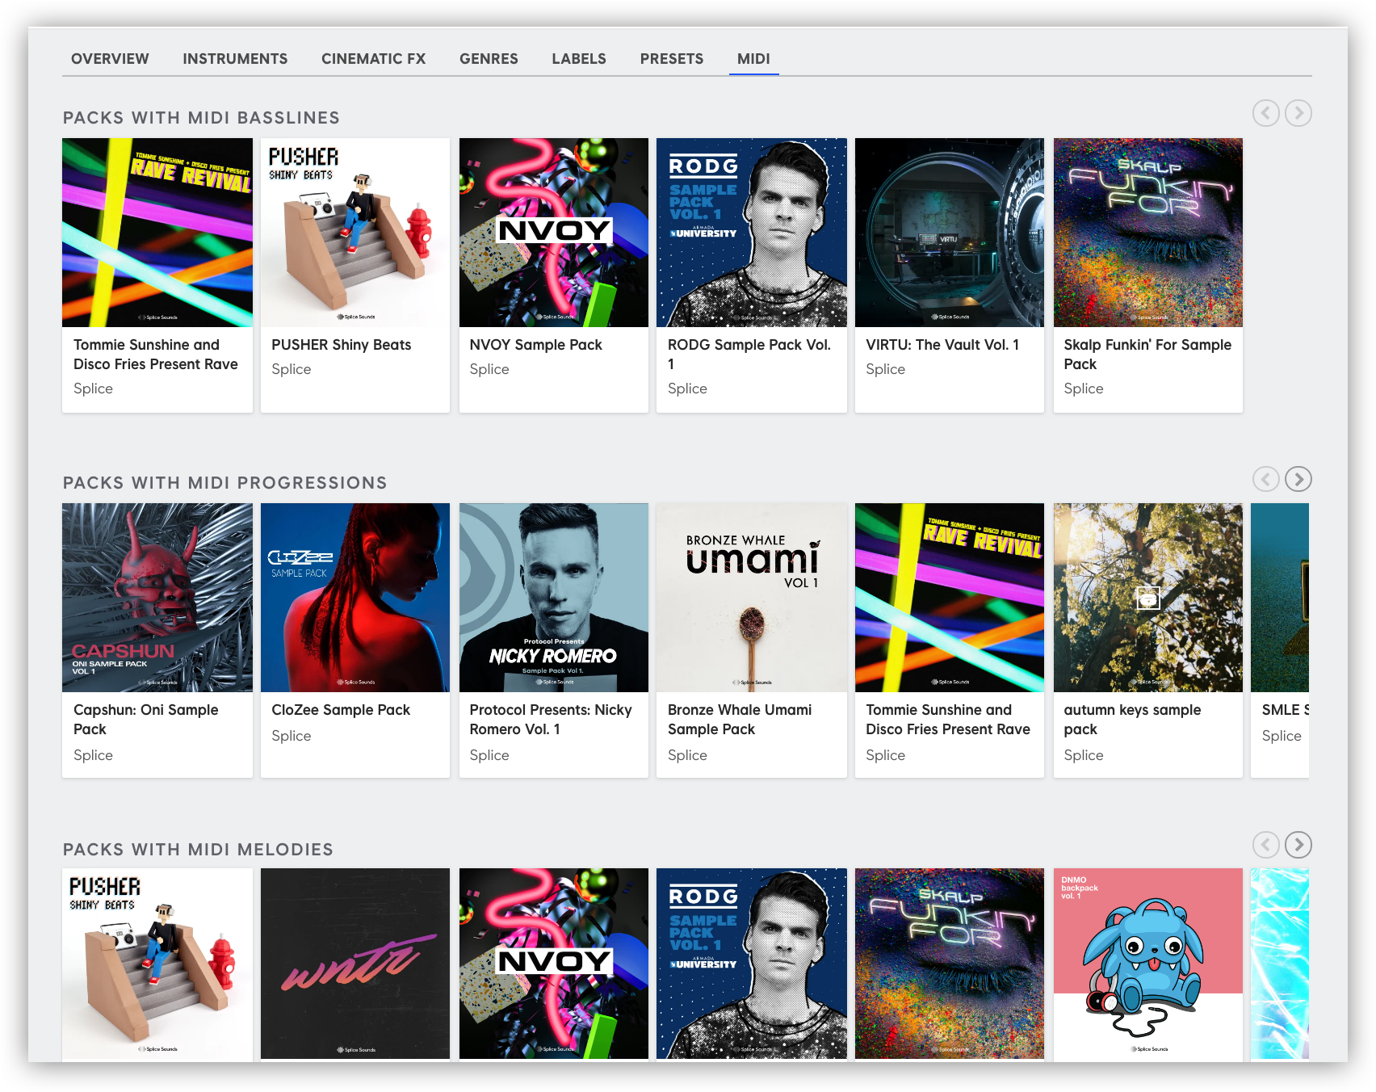Show next MIDI Basslines packs
Screen dimensions: 1376x1092
(1298, 113)
